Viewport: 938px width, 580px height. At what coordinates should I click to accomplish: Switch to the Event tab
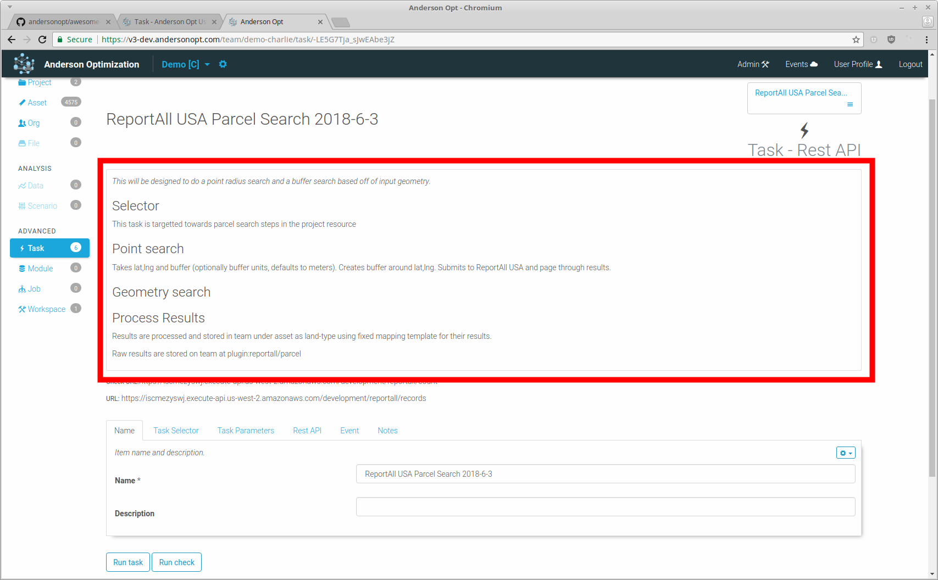349,431
